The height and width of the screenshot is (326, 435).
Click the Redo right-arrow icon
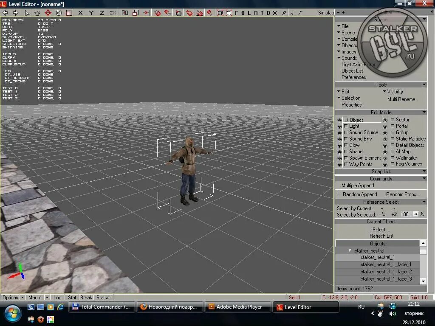point(16,13)
